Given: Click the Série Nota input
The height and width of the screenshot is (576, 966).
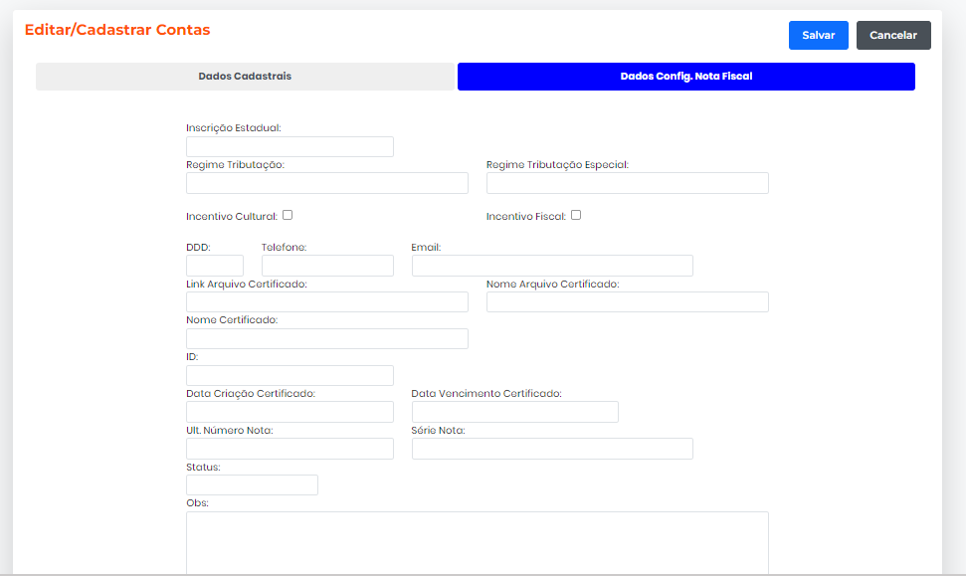Looking at the screenshot, I should tap(552, 449).
